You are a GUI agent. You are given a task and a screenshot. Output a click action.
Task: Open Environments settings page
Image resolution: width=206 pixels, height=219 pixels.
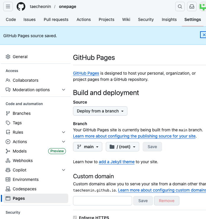[36, 179]
